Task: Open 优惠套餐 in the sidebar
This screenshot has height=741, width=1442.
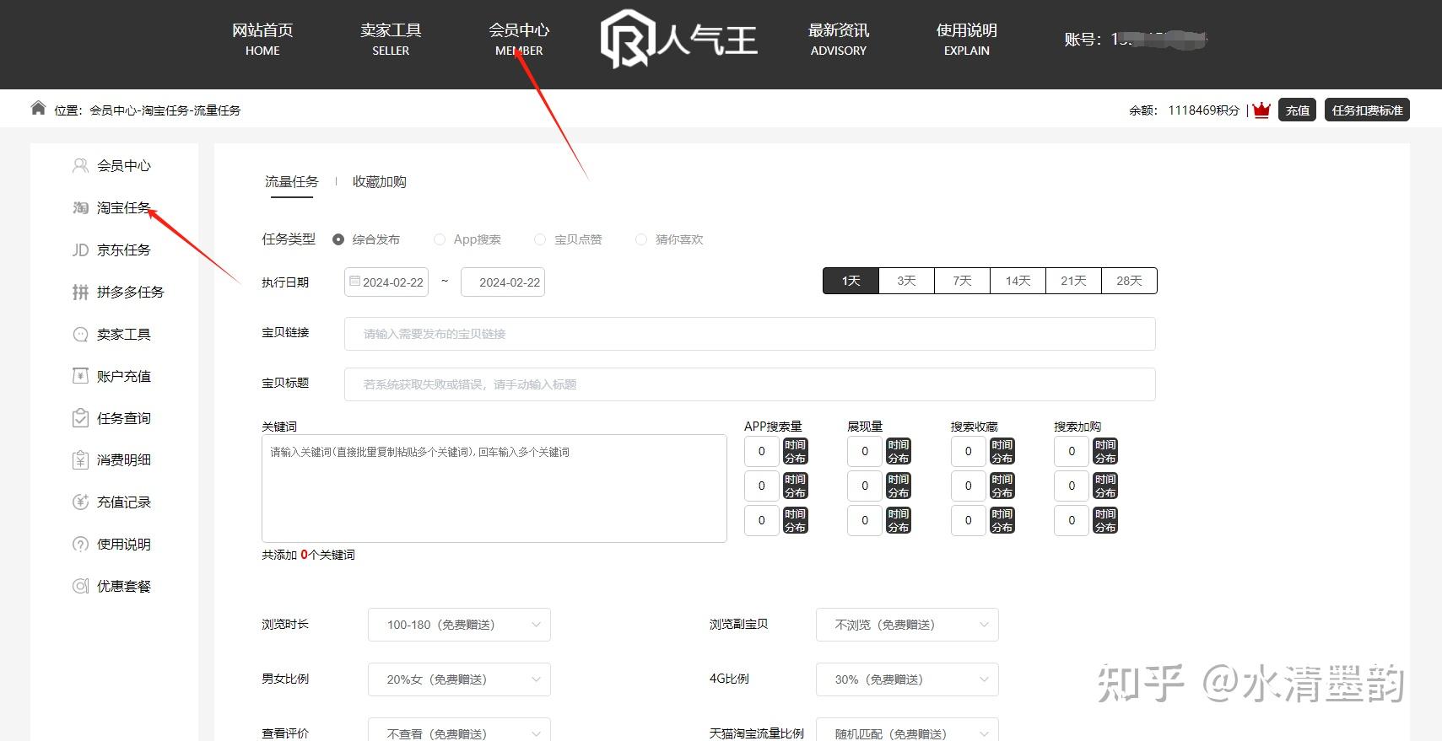Action: [124, 586]
